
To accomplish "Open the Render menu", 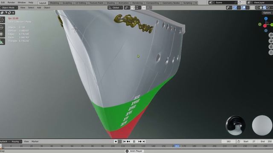I will [x=11, y=3].
